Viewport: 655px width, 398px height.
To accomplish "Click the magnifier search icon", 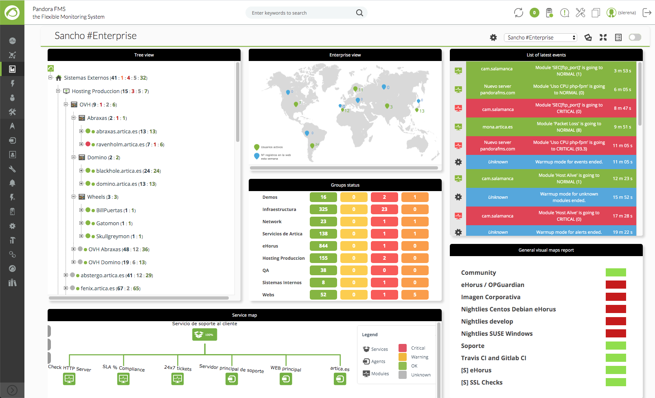I will pyautogui.click(x=359, y=13).
